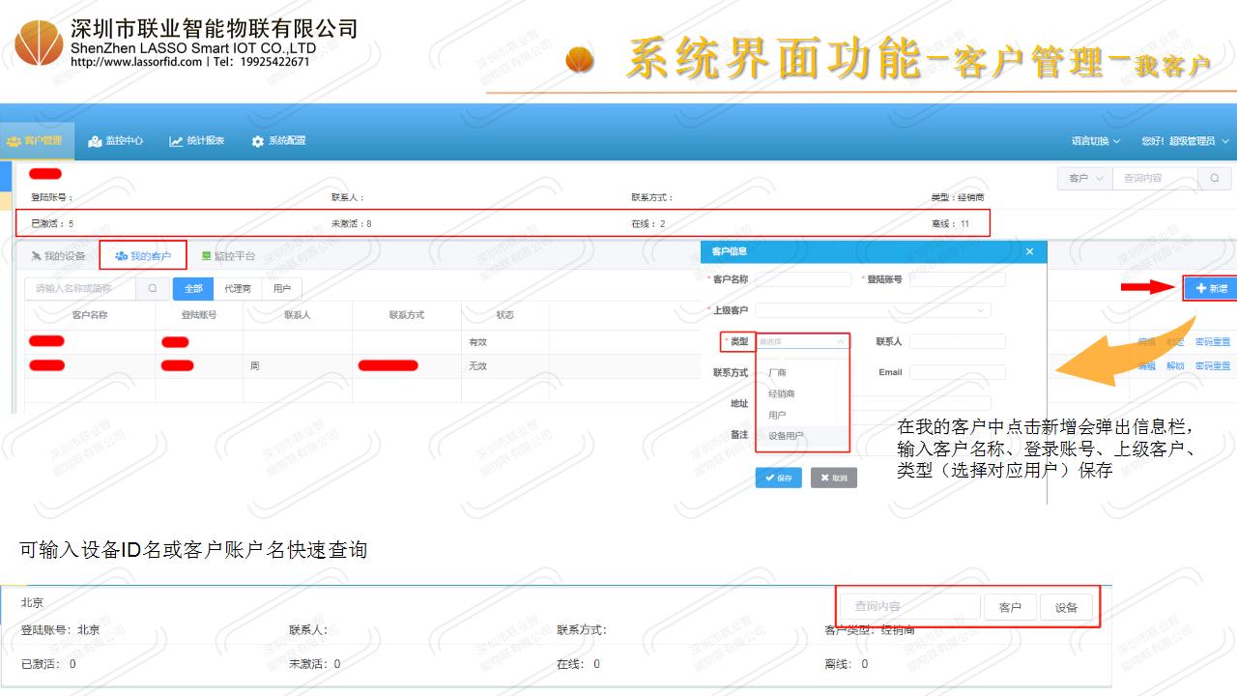The width and height of the screenshot is (1237, 696).
Task: Click the search magnifier beside the name filter
Action: click(x=153, y=288)
